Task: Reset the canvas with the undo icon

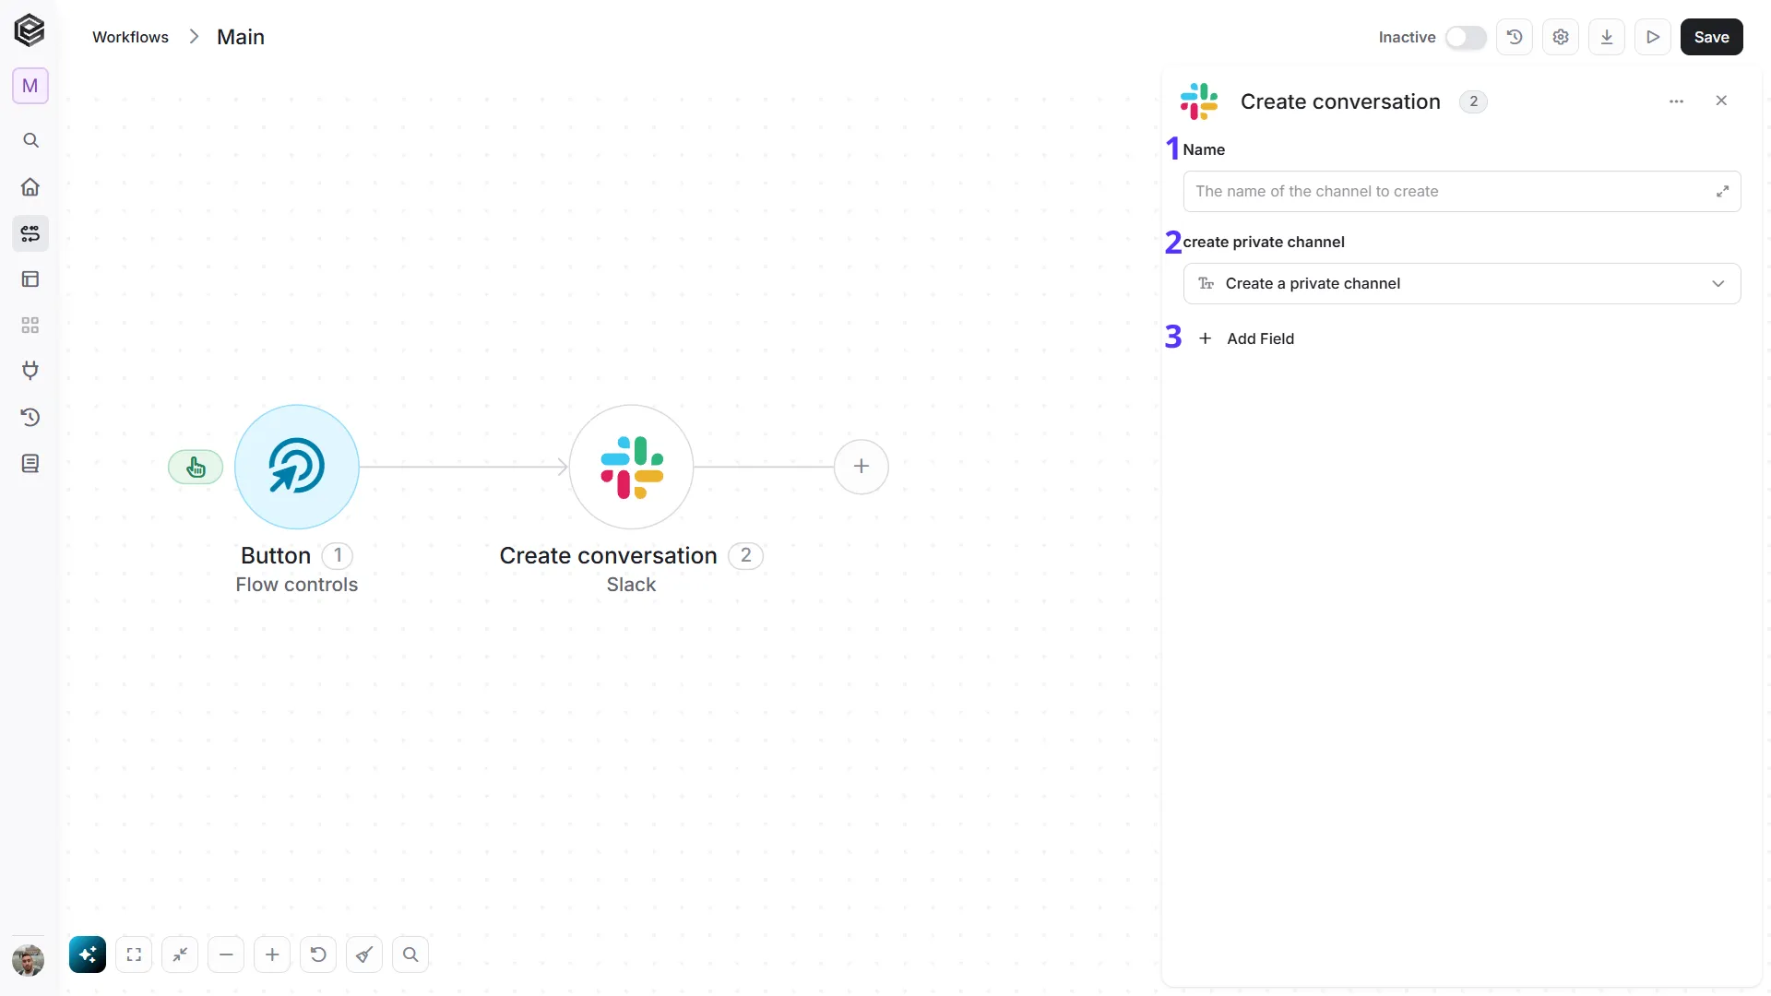Action: click(318, 954)
